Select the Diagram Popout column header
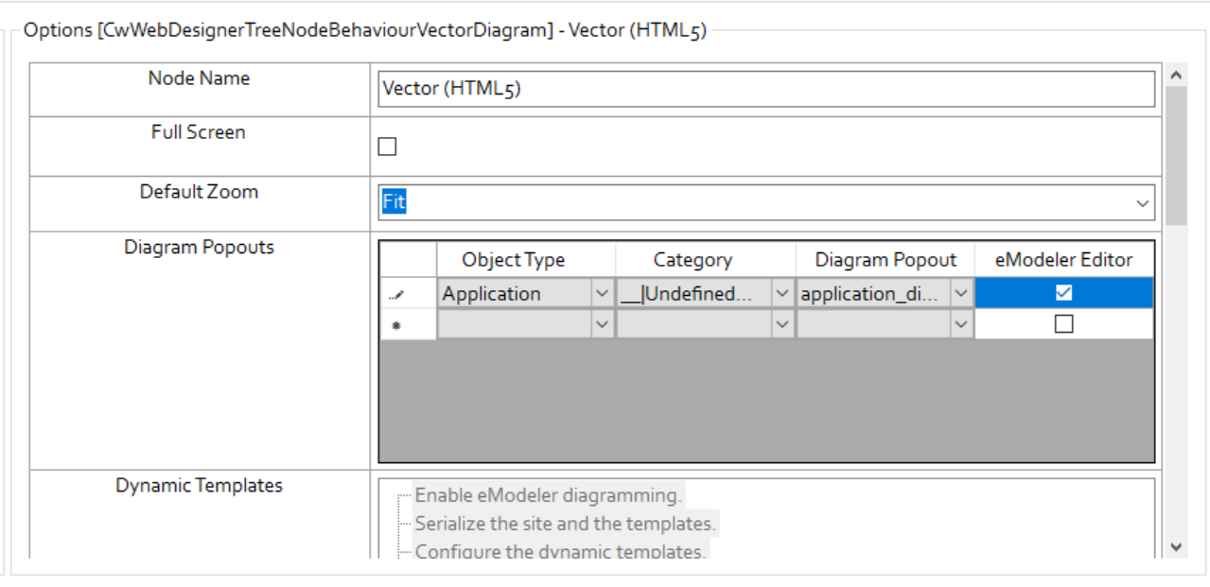1210x587 pixels. (886, 260)
